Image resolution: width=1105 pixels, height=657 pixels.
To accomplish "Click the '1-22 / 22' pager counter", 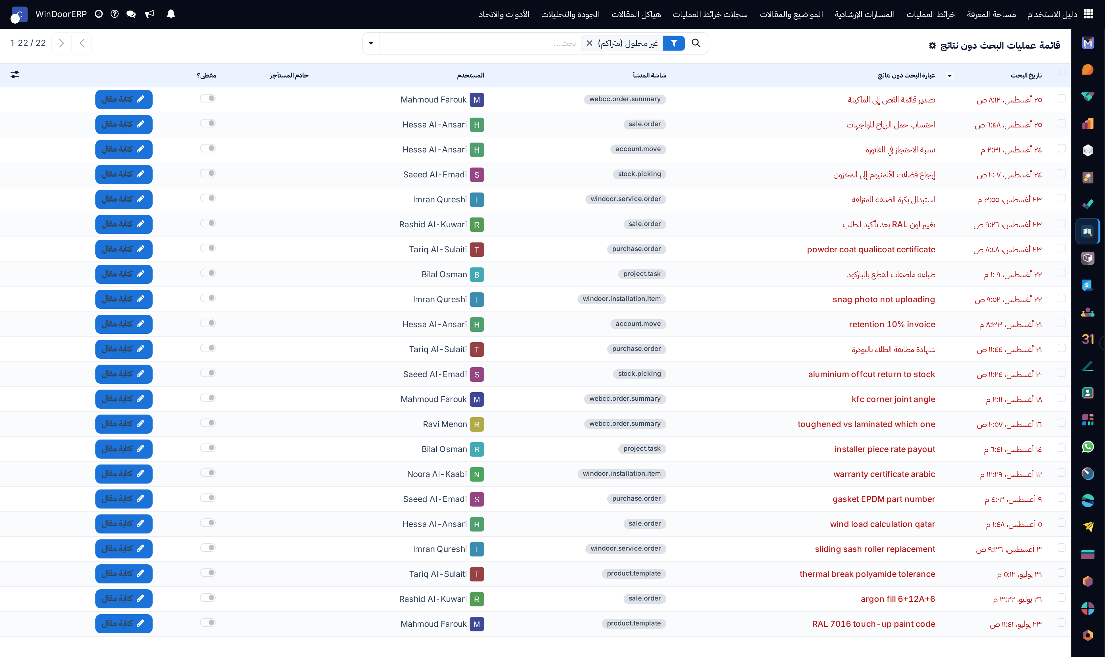I will [28, 43].
